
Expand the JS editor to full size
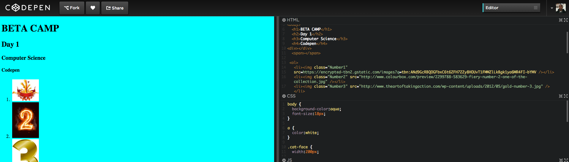566,160
